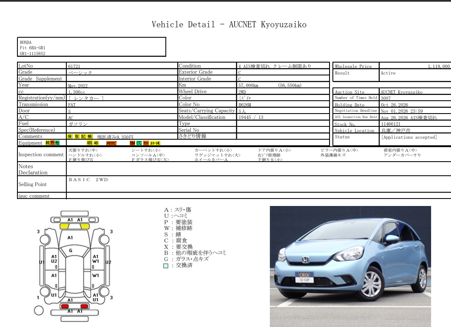Click the orange メモリナビ navigation badge

point(111,143)
